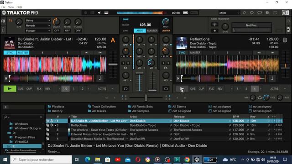
Task: Toggle fullscreen mode icon in header
Action: 275,13
